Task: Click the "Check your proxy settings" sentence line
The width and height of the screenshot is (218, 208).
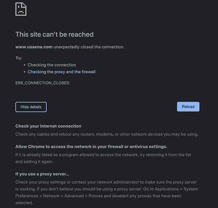Action: [x=106, y=182]
